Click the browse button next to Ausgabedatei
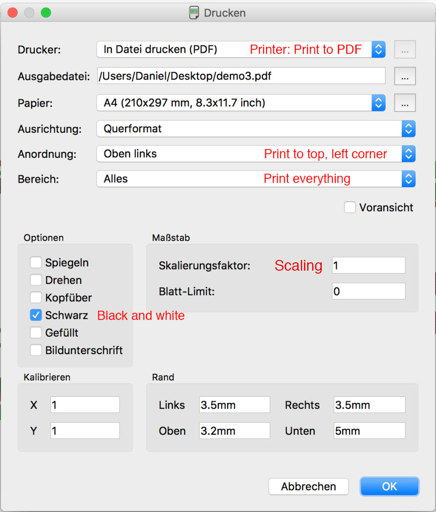The width and height of the screenshot is (436, 512). tap(405, 76)
